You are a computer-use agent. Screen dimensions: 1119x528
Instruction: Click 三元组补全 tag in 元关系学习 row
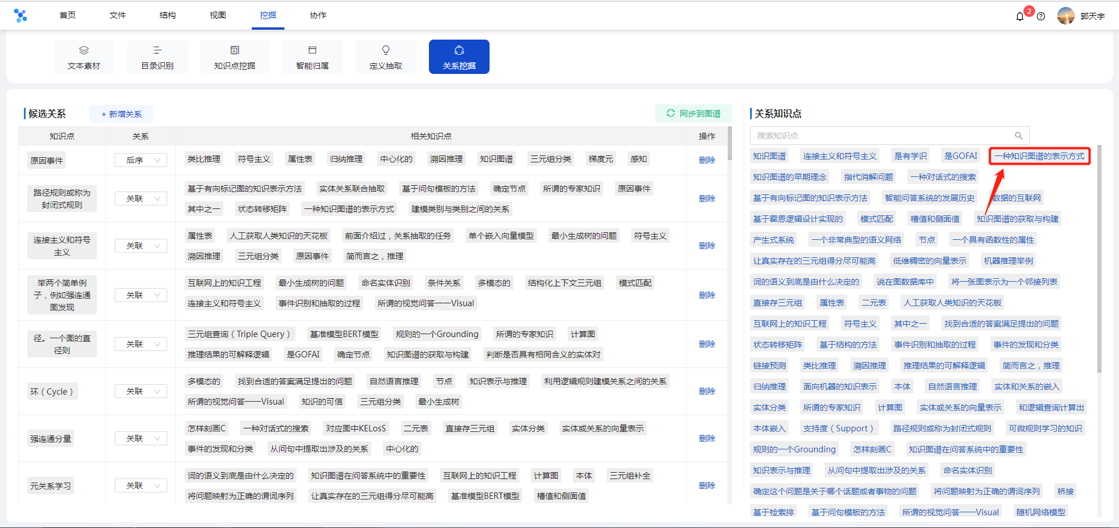coord(630,476)
